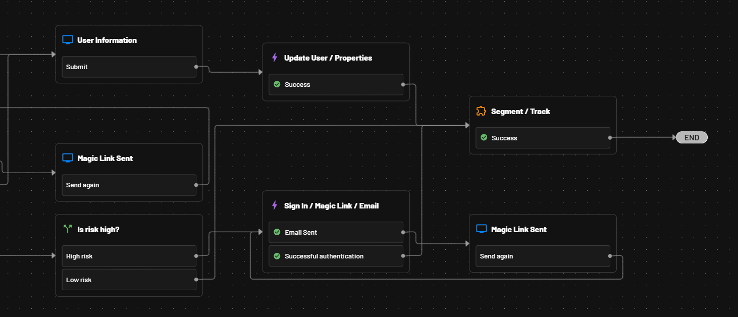Click the END terminal node
The image size is (738, 317).
pos(692,137)
